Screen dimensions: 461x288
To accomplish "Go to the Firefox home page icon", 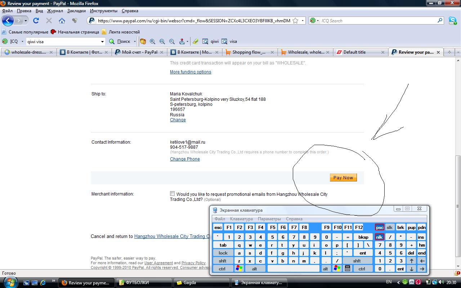I will [x=62, y=21].
